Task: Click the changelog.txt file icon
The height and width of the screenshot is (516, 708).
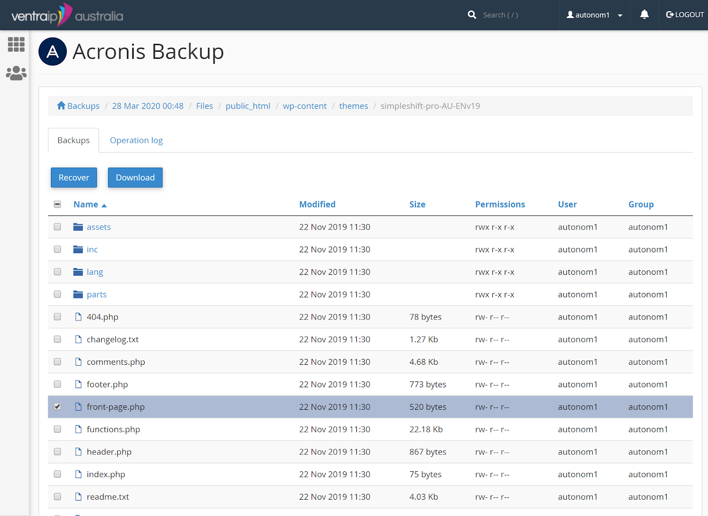Action: click(x=78, y=339)
